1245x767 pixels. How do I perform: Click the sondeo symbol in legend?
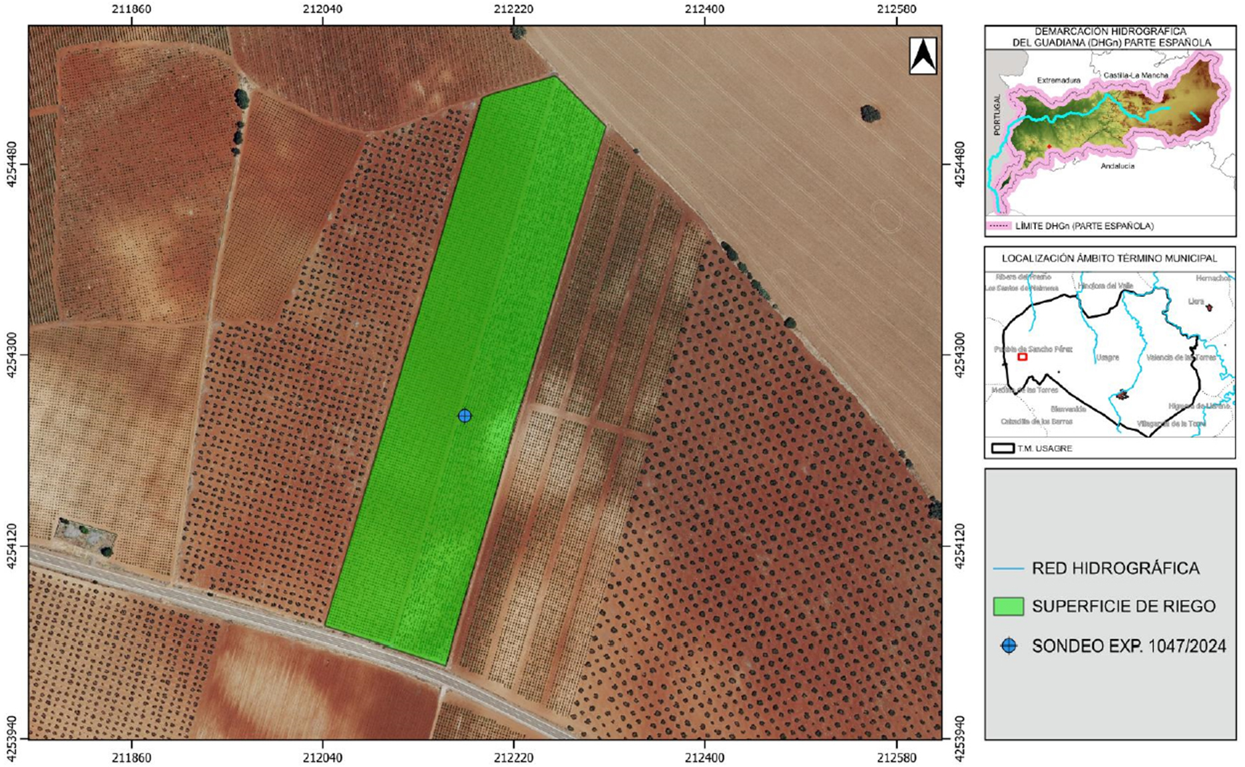click(x=1009, y=645)
